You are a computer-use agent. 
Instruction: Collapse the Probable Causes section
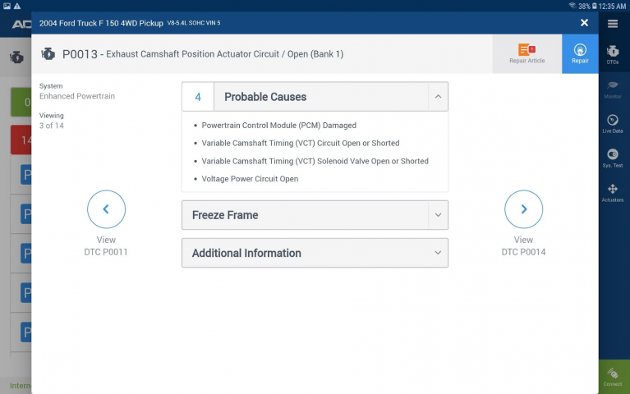(438, 96)
